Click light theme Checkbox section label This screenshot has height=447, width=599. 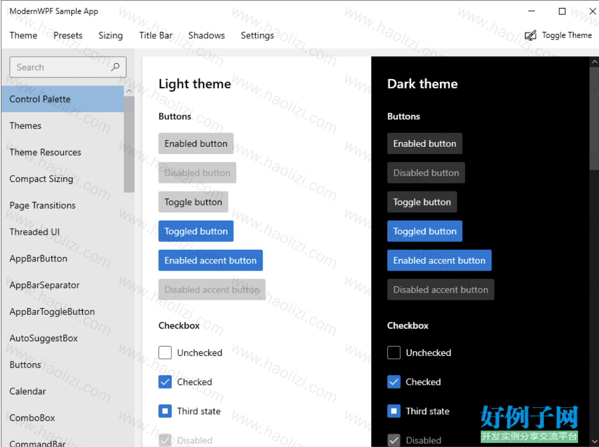point(179,326)
